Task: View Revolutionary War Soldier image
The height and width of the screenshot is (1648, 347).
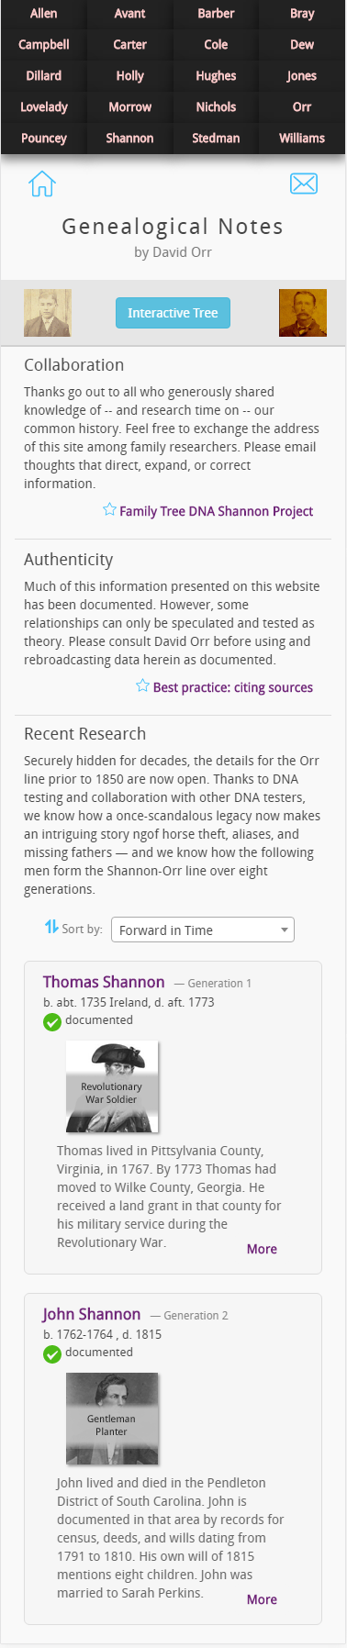Action: tap(112, 1086)
